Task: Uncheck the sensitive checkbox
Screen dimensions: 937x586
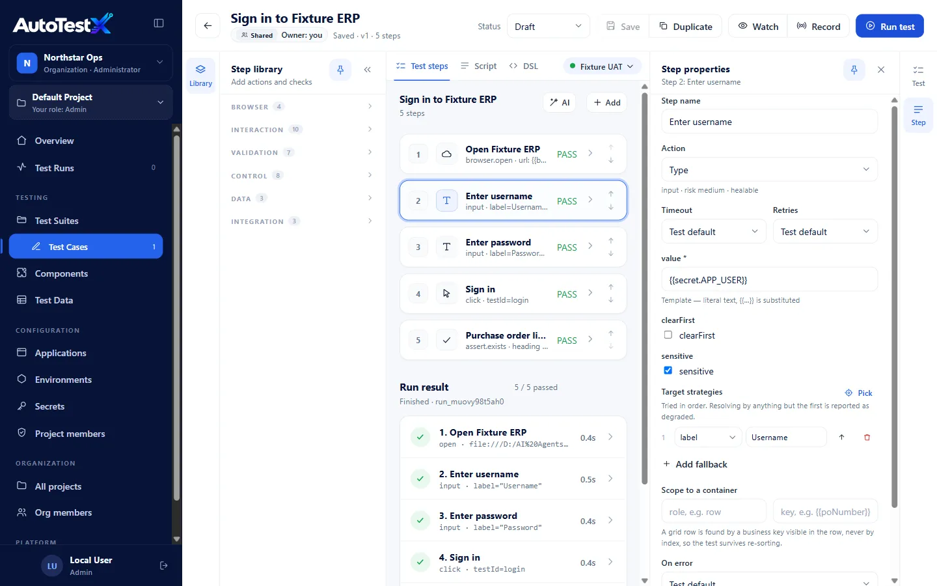Action: pos(668,370)
